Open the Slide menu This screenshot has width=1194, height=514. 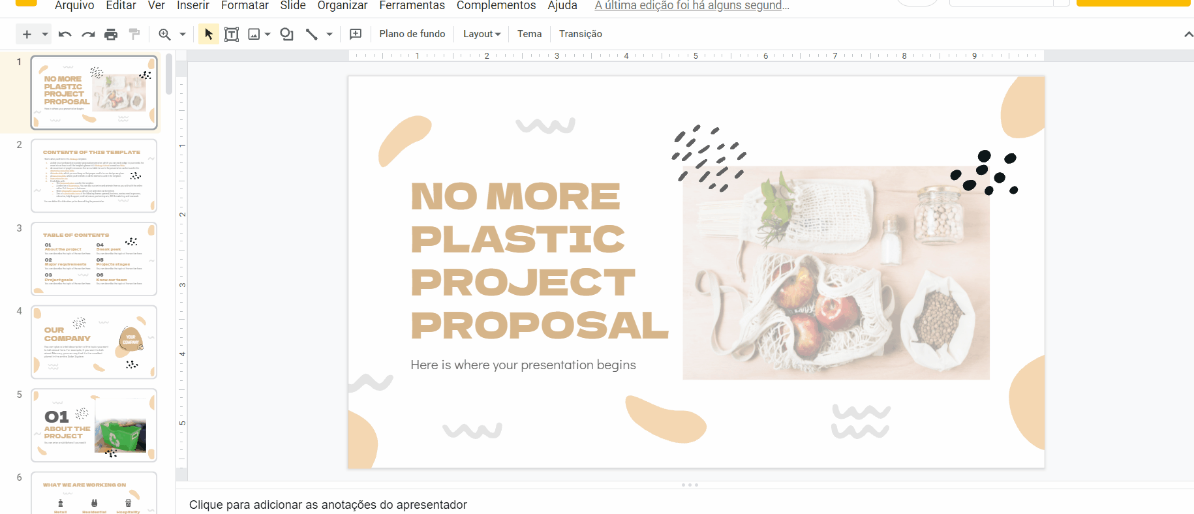(293, 5)
